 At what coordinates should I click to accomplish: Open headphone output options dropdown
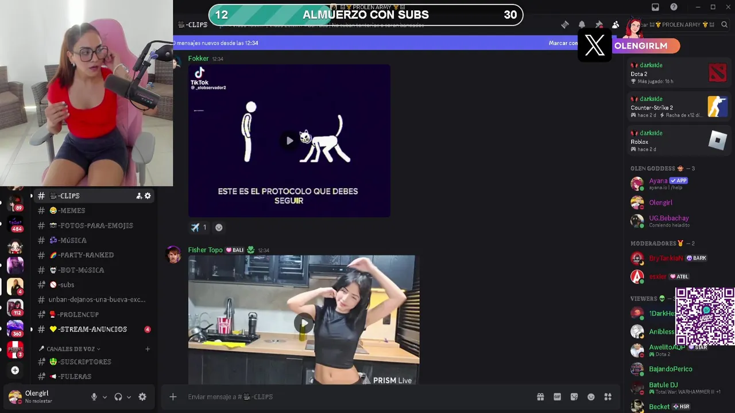point(129,397)
